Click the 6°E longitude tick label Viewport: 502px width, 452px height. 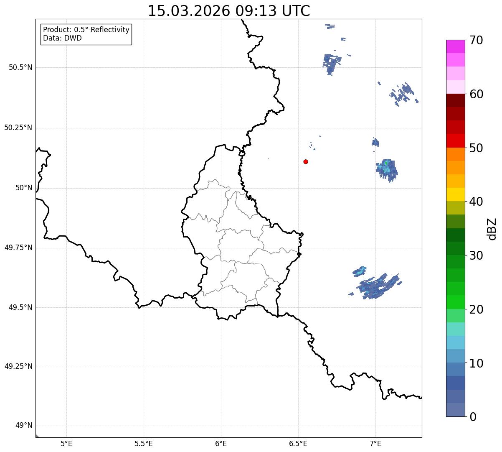(221, 444)
